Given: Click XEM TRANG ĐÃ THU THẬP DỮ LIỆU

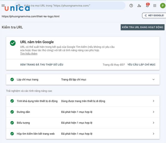Looking at the screenshot, I should pyautogui.click(x=42, y=64).
